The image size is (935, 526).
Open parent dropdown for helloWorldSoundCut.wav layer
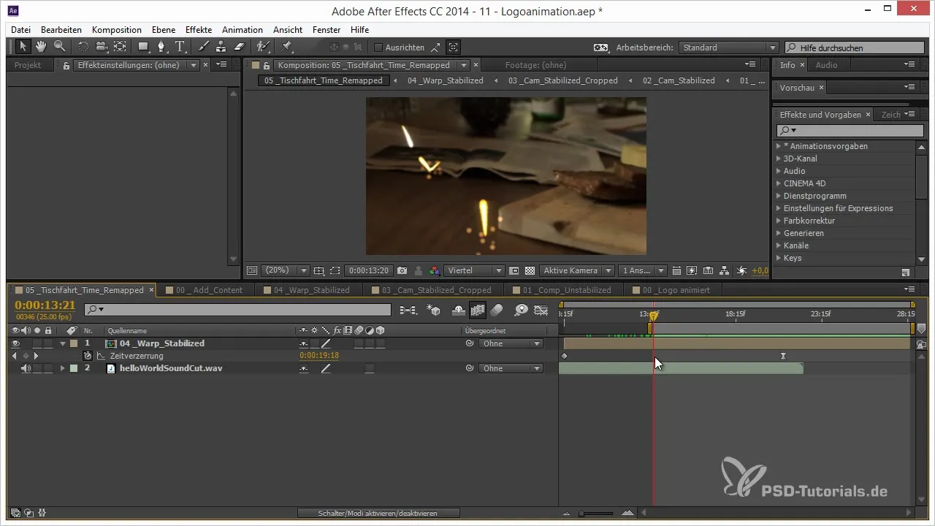[x=511, y=368]
